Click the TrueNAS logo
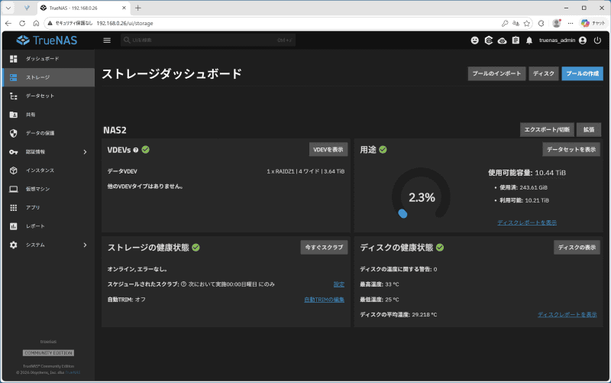 (x=47, y=41)
